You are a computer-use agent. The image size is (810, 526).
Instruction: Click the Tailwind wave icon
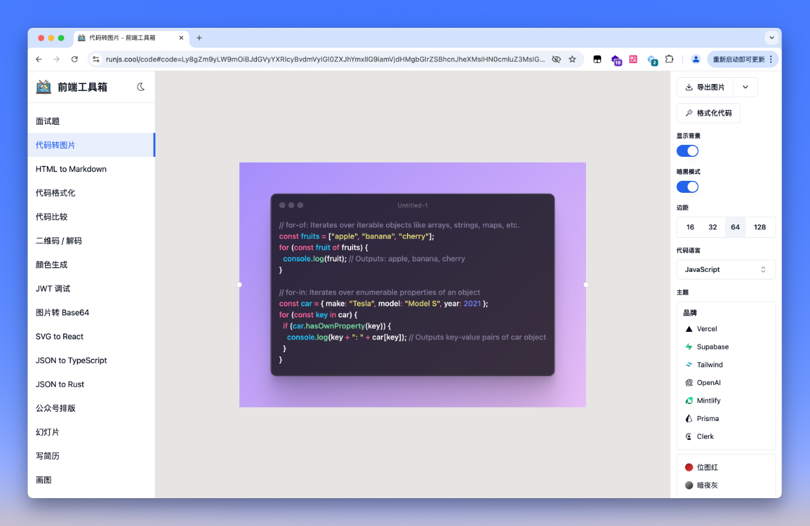point(689,365)
